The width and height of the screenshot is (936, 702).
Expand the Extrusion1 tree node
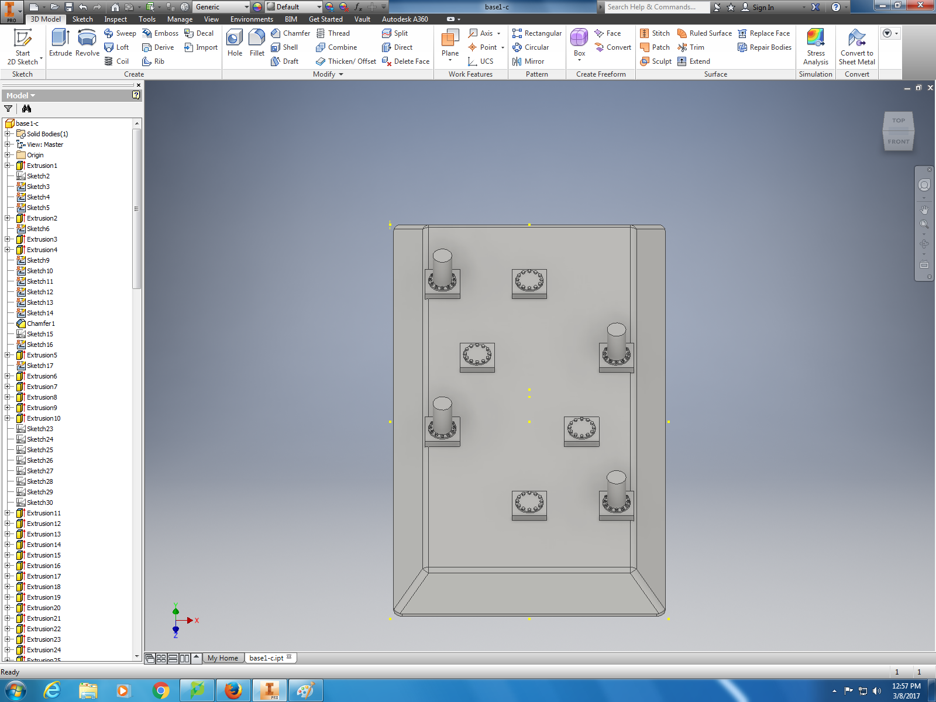tap(8, 166)
